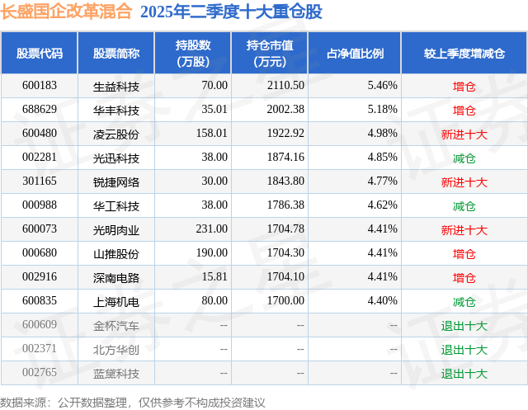This screenshot has height=410, width=528.
Task: Select the 股票代码 column header
Action: pos(40,53)
